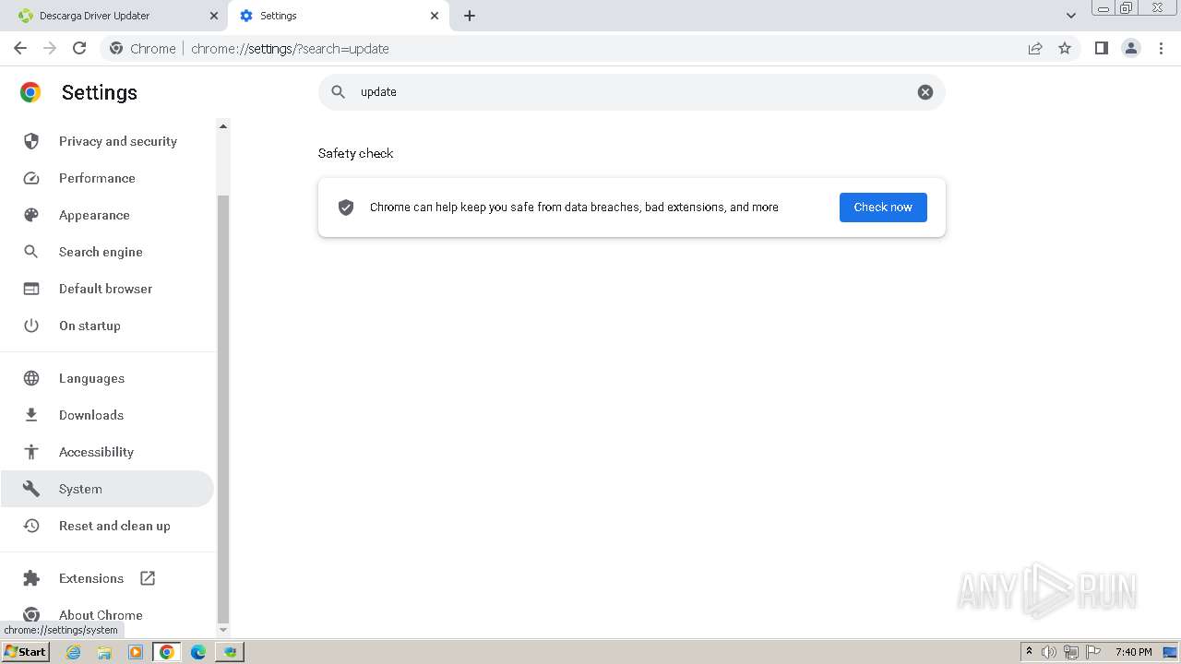Image resolution: width=1181 pixels, height=664 pixels.
Task: Click the Safety check heading
Action: 355,153
